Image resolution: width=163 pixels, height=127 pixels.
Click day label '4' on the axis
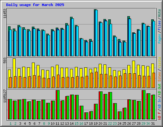point(25,124)
